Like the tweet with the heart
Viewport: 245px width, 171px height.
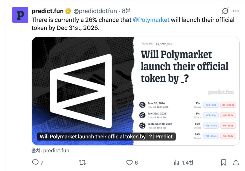pyautogui.click(x=129, y=162)
